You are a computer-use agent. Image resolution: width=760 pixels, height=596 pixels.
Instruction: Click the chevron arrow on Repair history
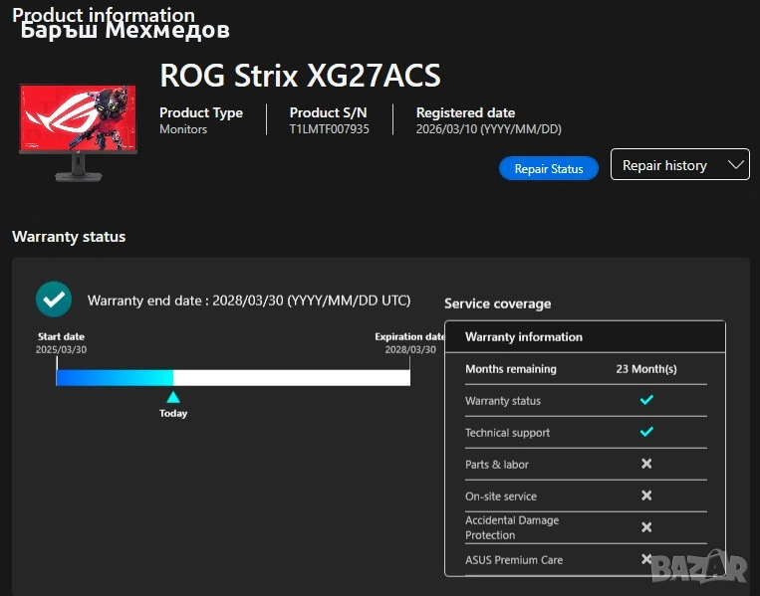[736, 165]
